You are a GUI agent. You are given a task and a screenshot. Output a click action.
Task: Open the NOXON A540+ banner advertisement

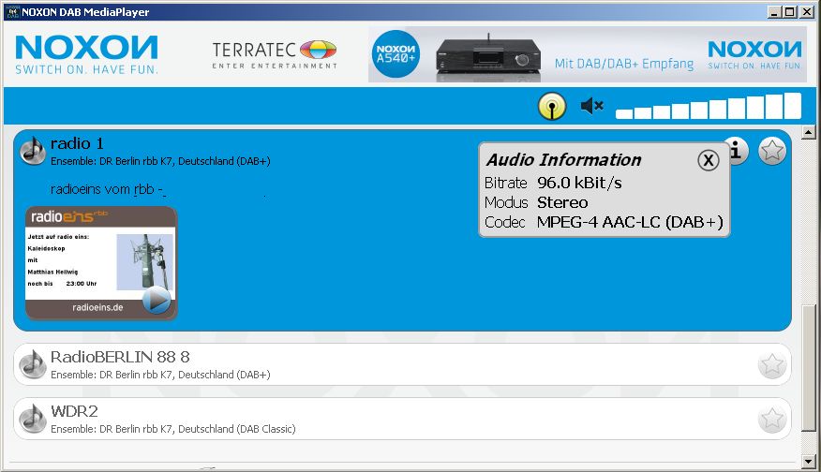(x=588, y=54)
